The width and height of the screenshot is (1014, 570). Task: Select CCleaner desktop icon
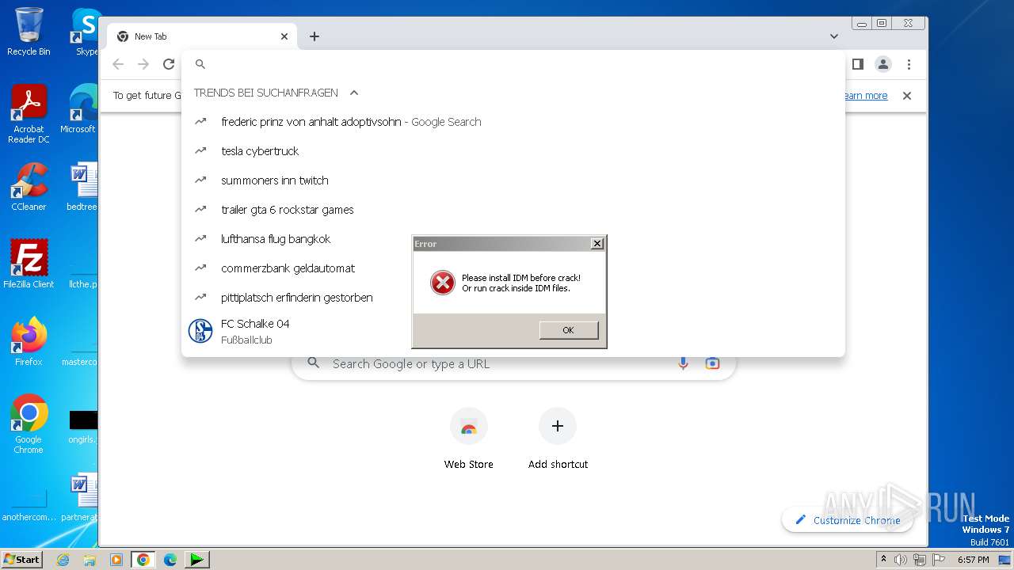tap(29, 187)
